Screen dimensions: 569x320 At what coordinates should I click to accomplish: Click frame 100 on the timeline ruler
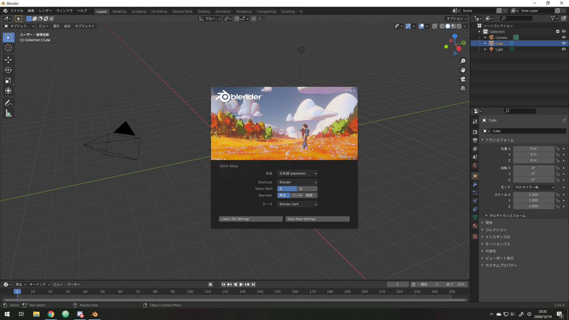190,292
